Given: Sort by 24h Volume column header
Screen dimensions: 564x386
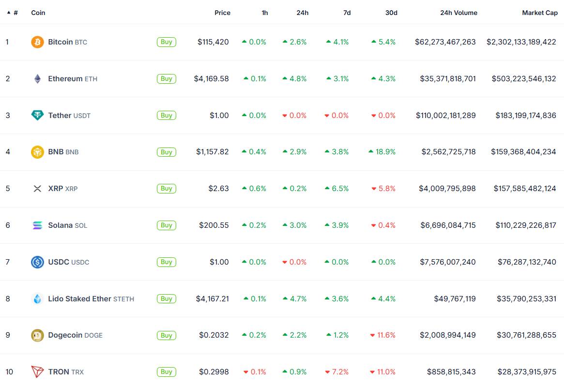Looking at the screenshot, I should pyautogui.click(x=458, y=13).
